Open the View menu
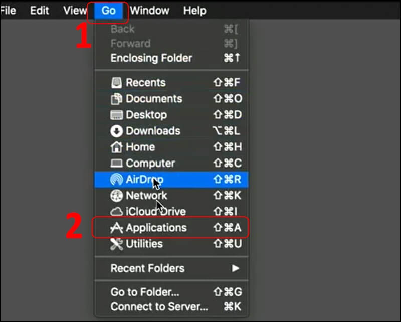 74,10
